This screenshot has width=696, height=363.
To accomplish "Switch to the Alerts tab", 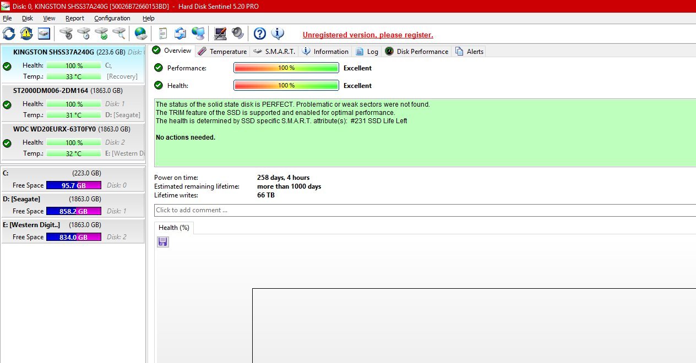I will [x=469, y=51].
